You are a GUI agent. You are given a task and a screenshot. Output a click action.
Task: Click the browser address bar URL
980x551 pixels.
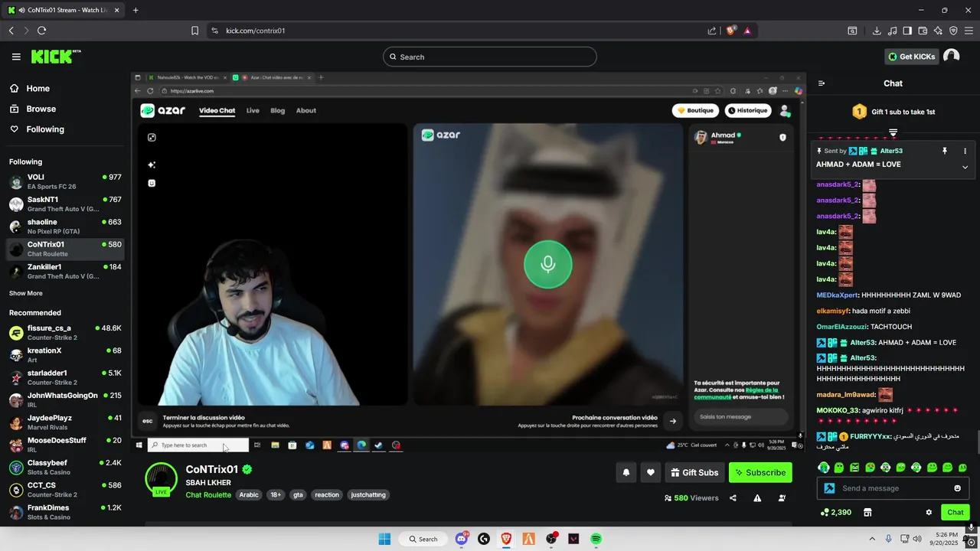click(256, 31)
